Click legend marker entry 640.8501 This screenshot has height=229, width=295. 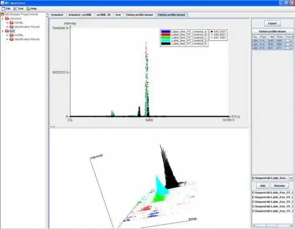[x=218, y=35]
